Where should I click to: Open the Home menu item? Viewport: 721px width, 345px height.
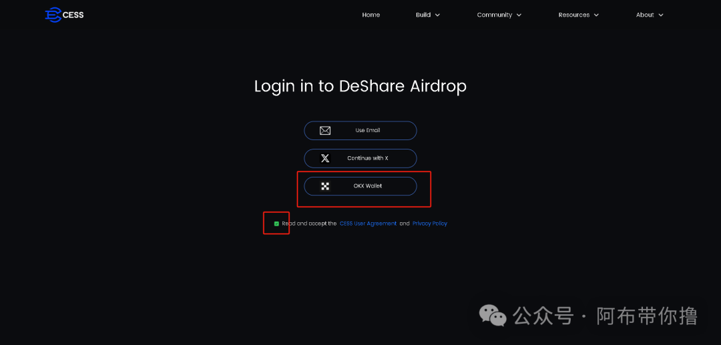pos(371,15)
